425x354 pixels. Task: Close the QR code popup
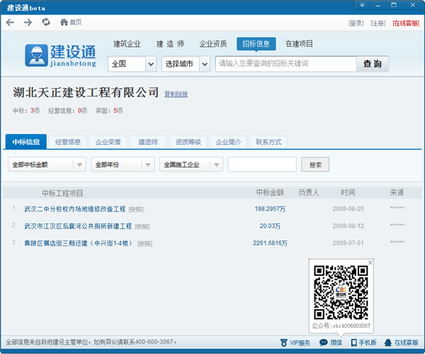tap(369, 263)
